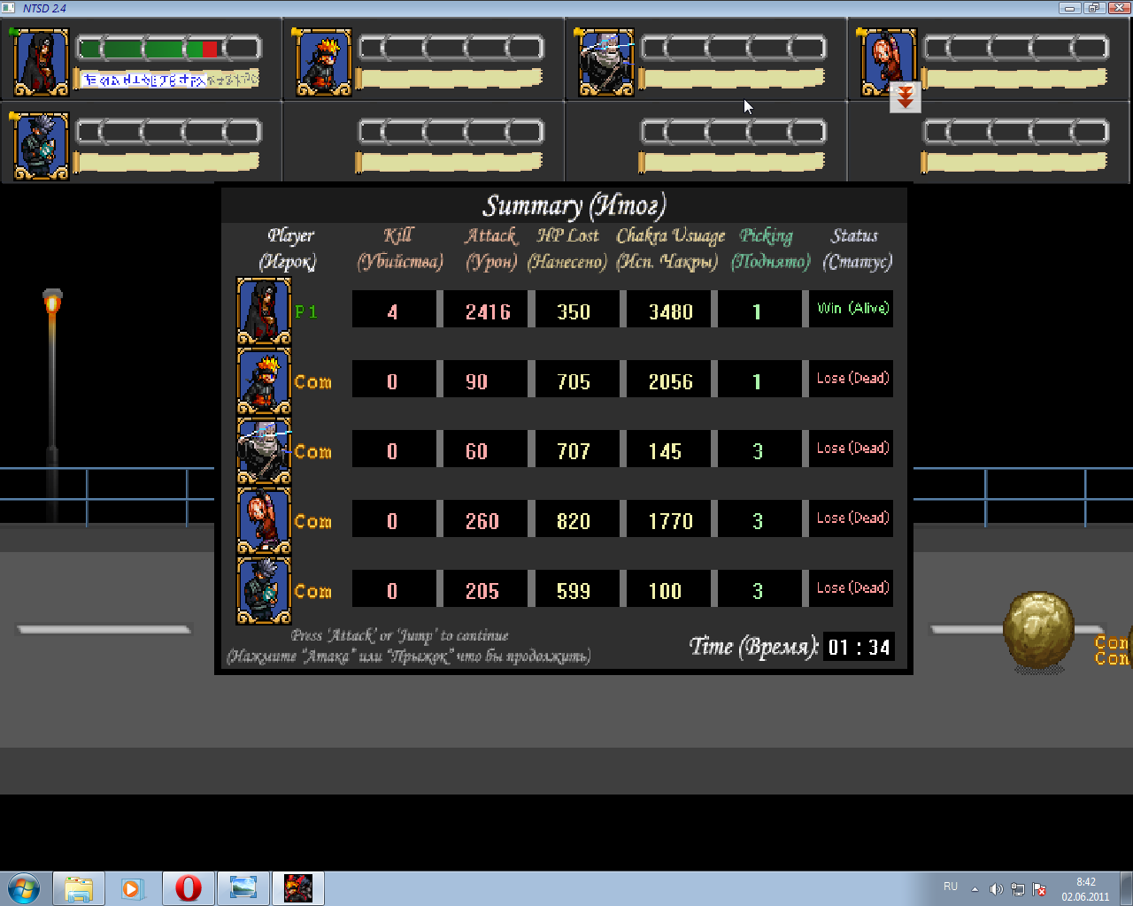
Task: Click the Chakra Usage column header
Action: click(670, 248)
